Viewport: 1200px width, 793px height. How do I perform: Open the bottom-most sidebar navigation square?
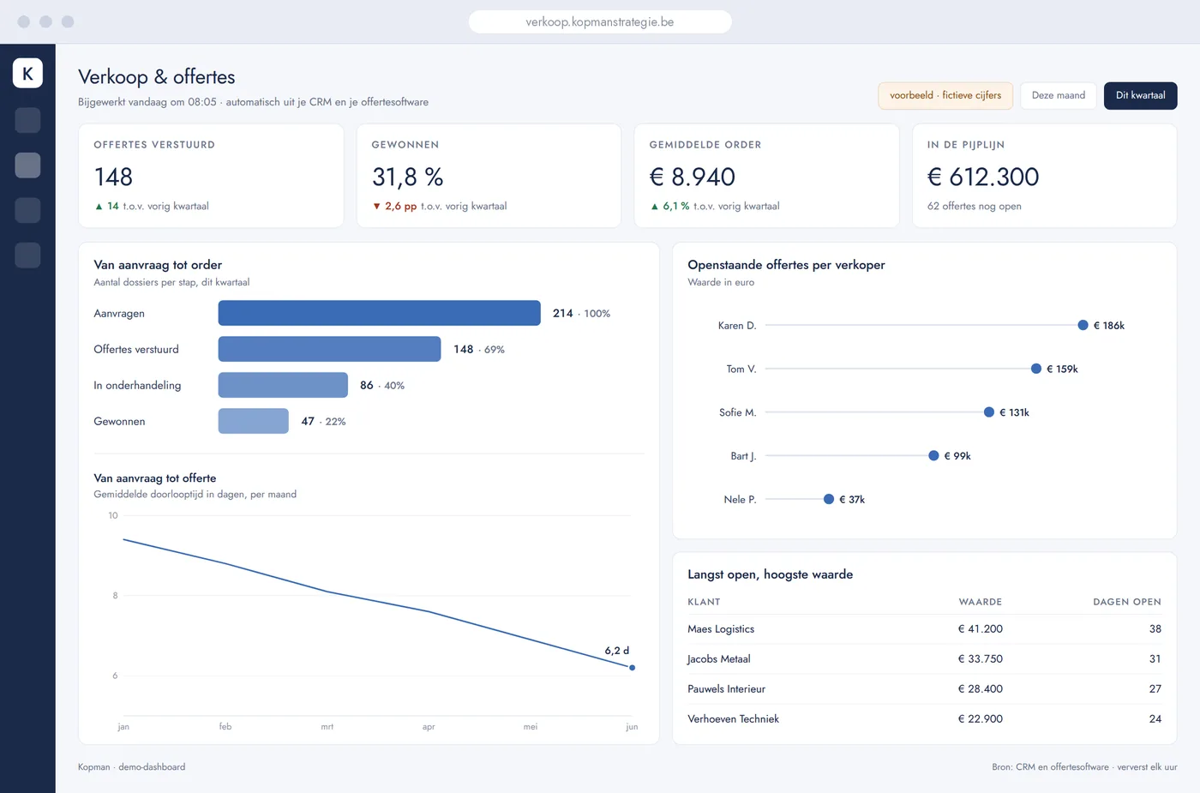pos(27,255)
